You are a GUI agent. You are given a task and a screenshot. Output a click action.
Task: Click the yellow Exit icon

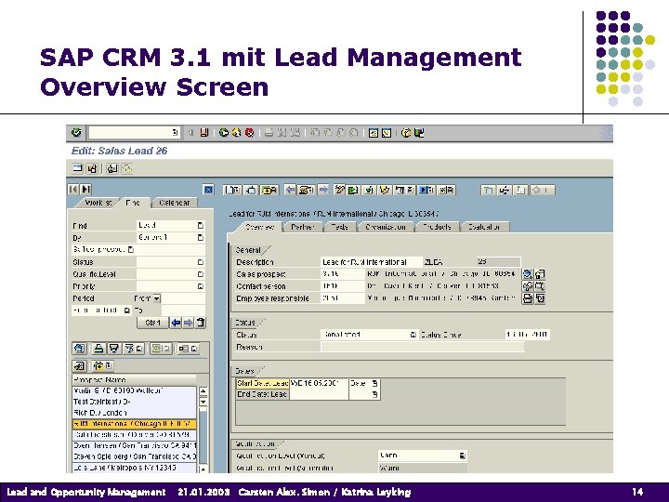click(x=236, y=133)
